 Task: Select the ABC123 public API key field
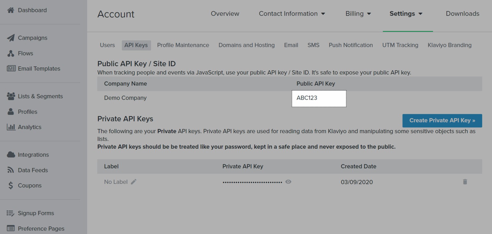click(x=319, y=98)
